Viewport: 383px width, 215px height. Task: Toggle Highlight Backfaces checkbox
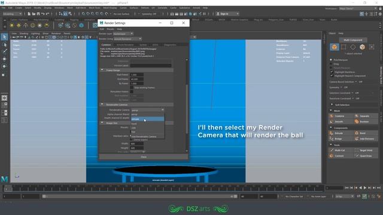coord(332,72)
